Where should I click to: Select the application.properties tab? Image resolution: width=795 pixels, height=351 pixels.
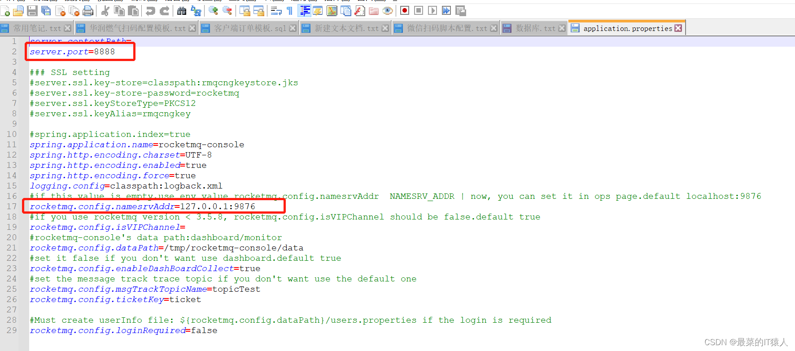point(627,28)
